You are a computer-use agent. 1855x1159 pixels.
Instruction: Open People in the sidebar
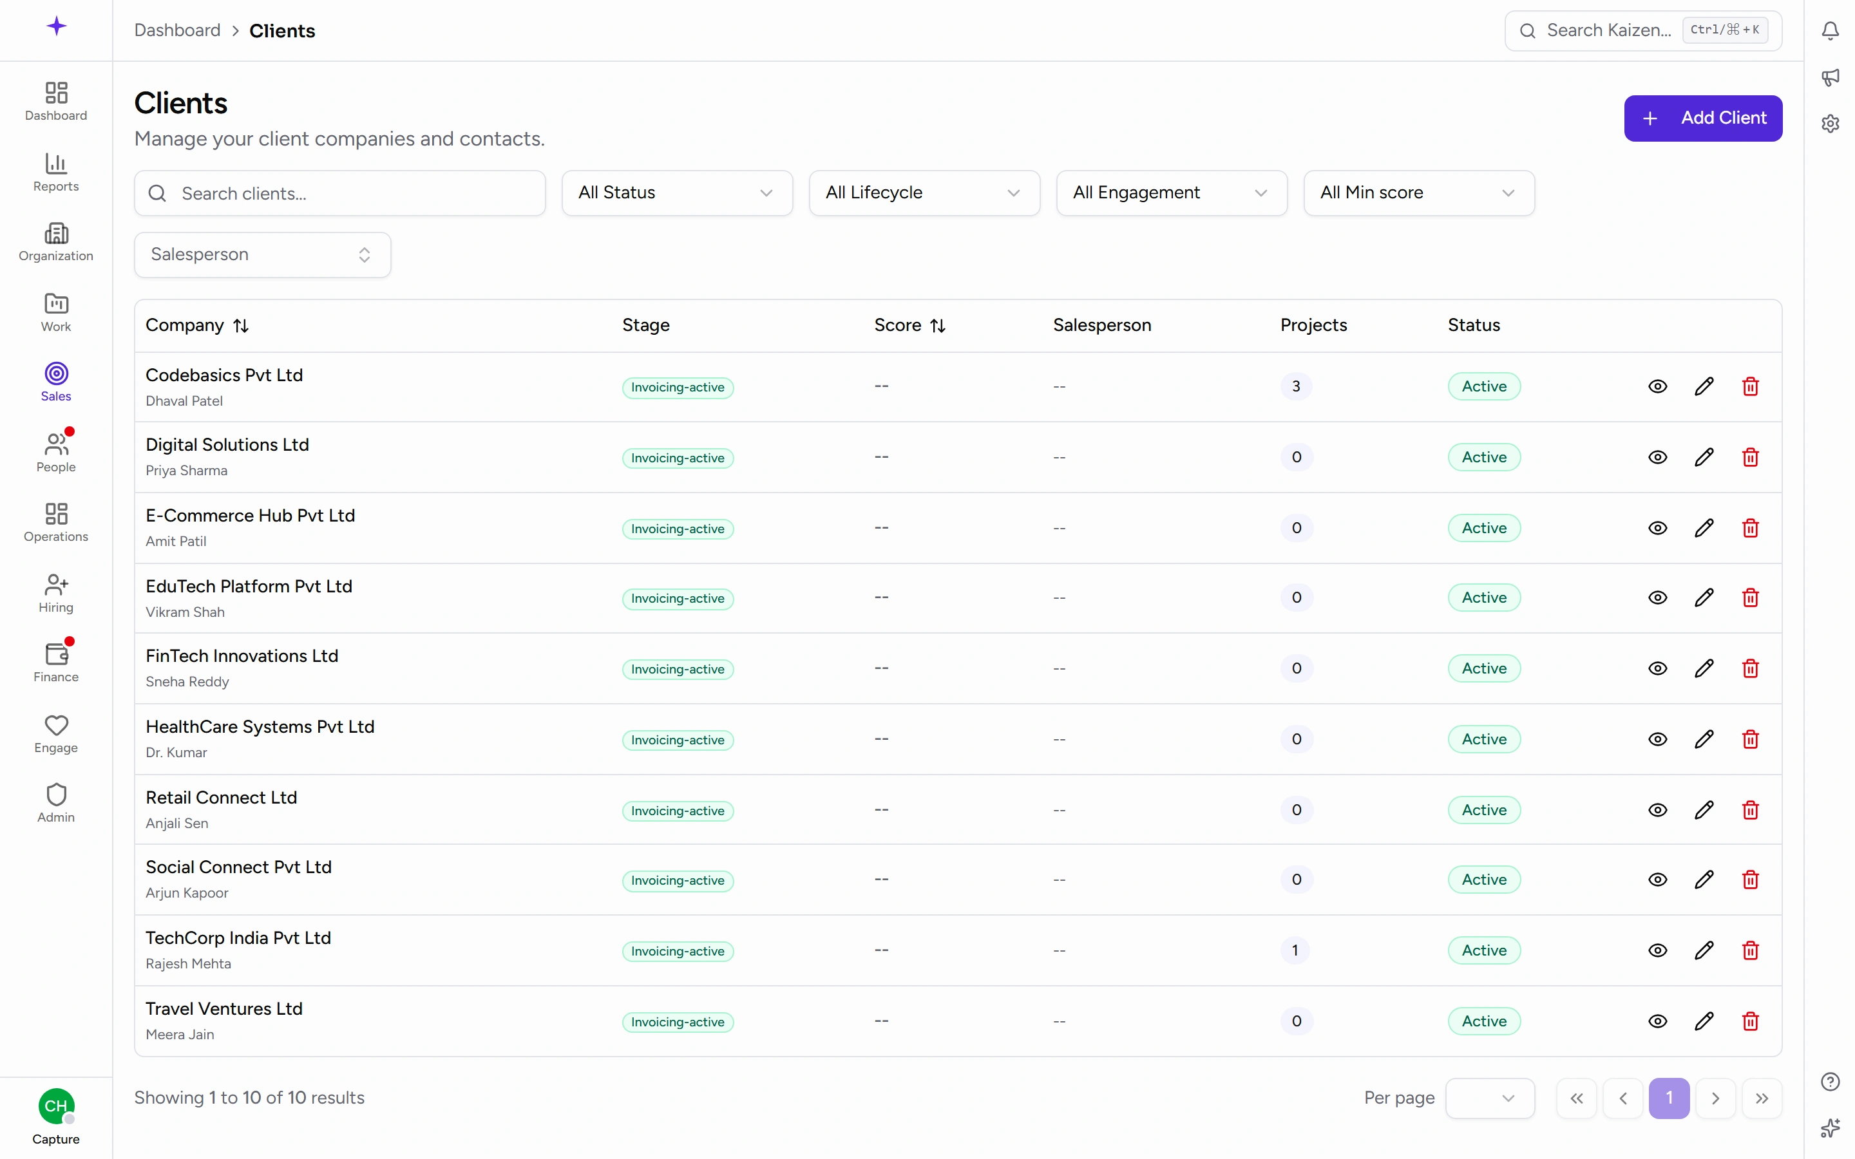pos(56,453)
